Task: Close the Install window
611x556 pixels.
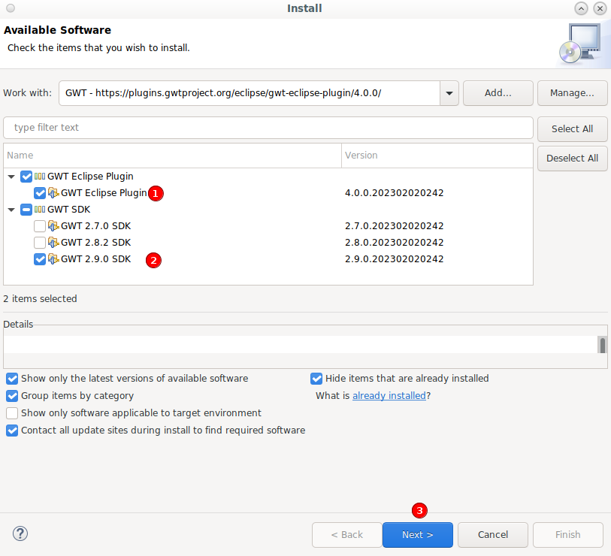Action: 600,8
